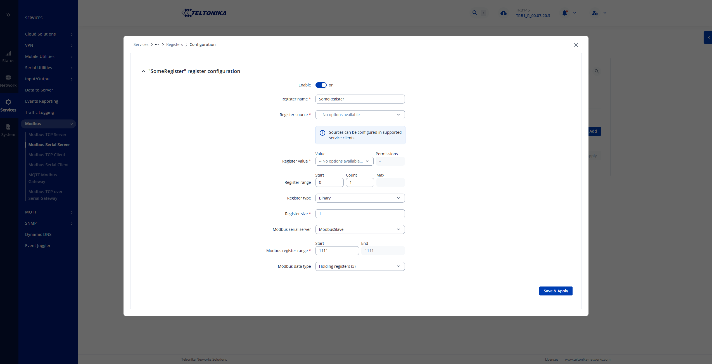Collapse the SomeRegister configuration section
This screenshot has height=364, width=712.
(x=143, y=71)
